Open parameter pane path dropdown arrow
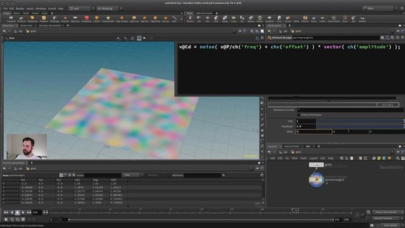This screenshot has width=405, height=228. [x=392, y=31]
